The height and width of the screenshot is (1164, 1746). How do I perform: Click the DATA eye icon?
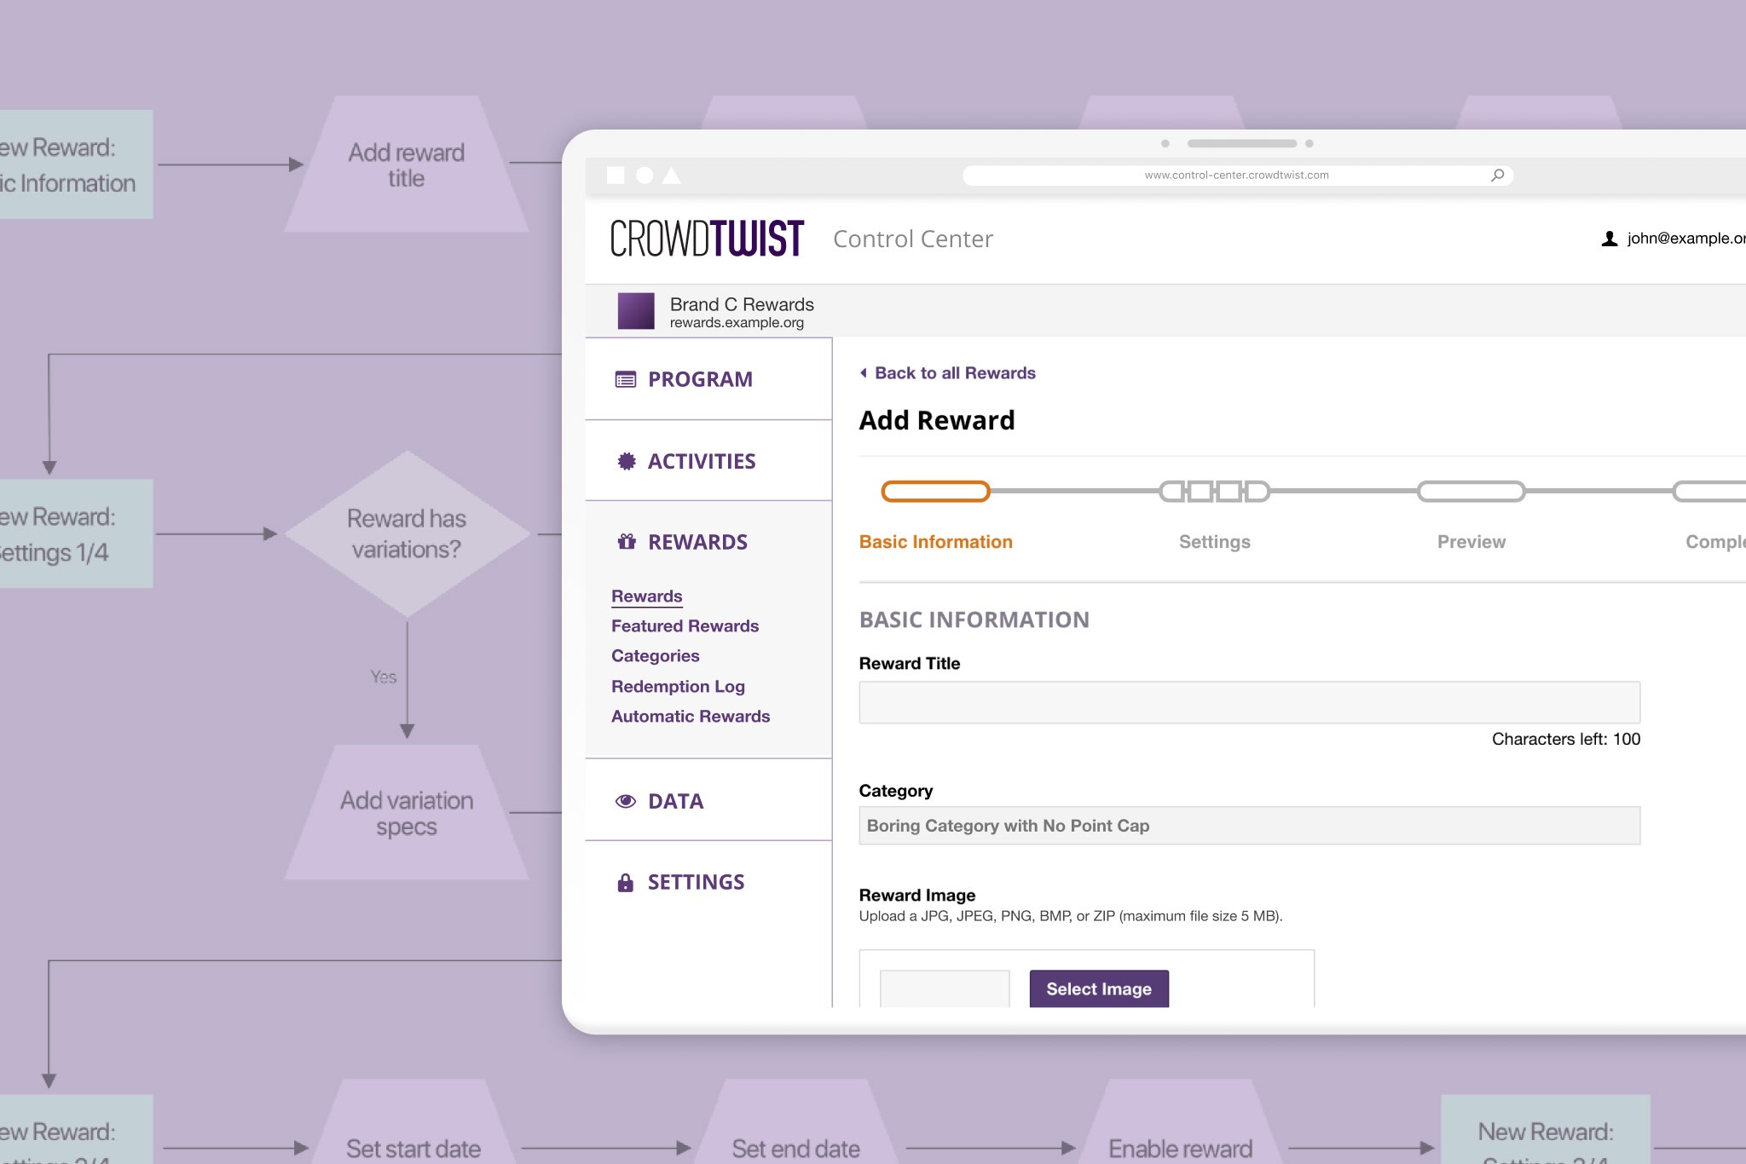tap(626, 799)
